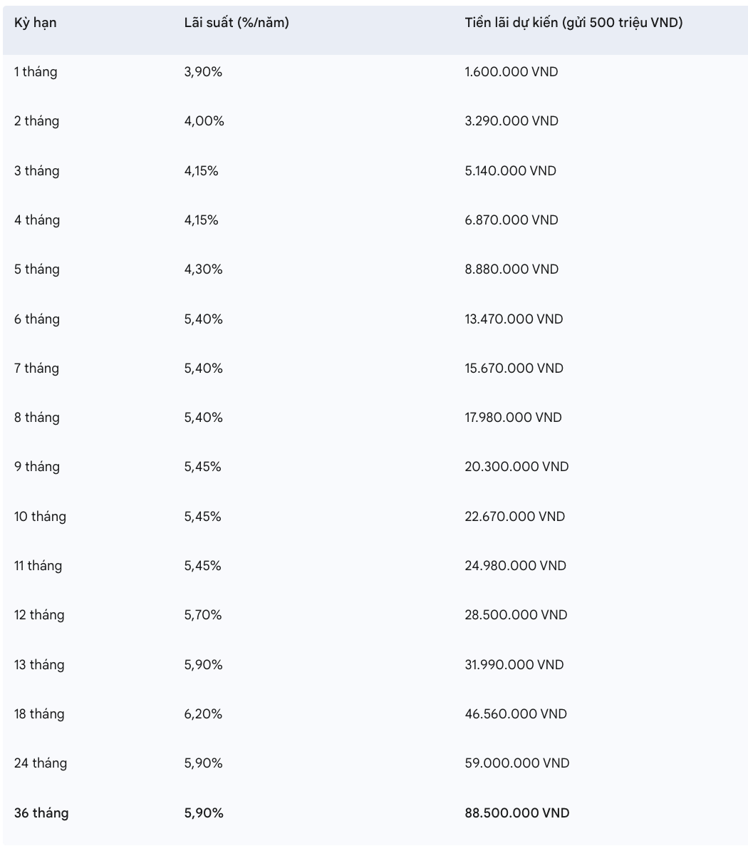Select the '1 tháng' term cell
The image size is (748, 851).
point(36,72)
